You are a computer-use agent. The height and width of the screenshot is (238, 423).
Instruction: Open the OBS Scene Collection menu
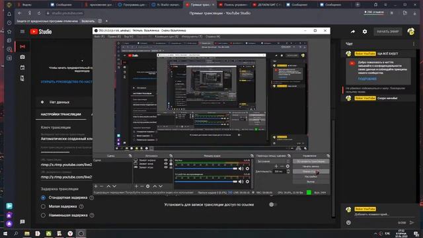pyautogui.click(x=167, y=36)
